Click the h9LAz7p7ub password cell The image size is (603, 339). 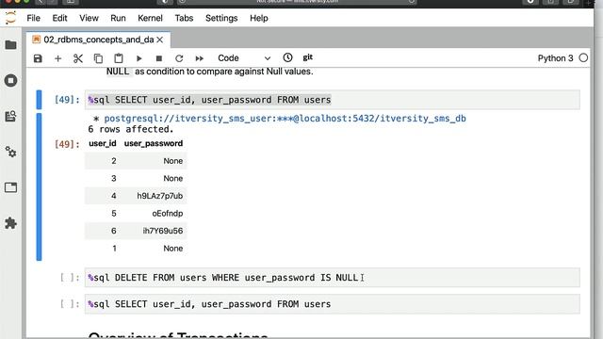click(159, 196)
